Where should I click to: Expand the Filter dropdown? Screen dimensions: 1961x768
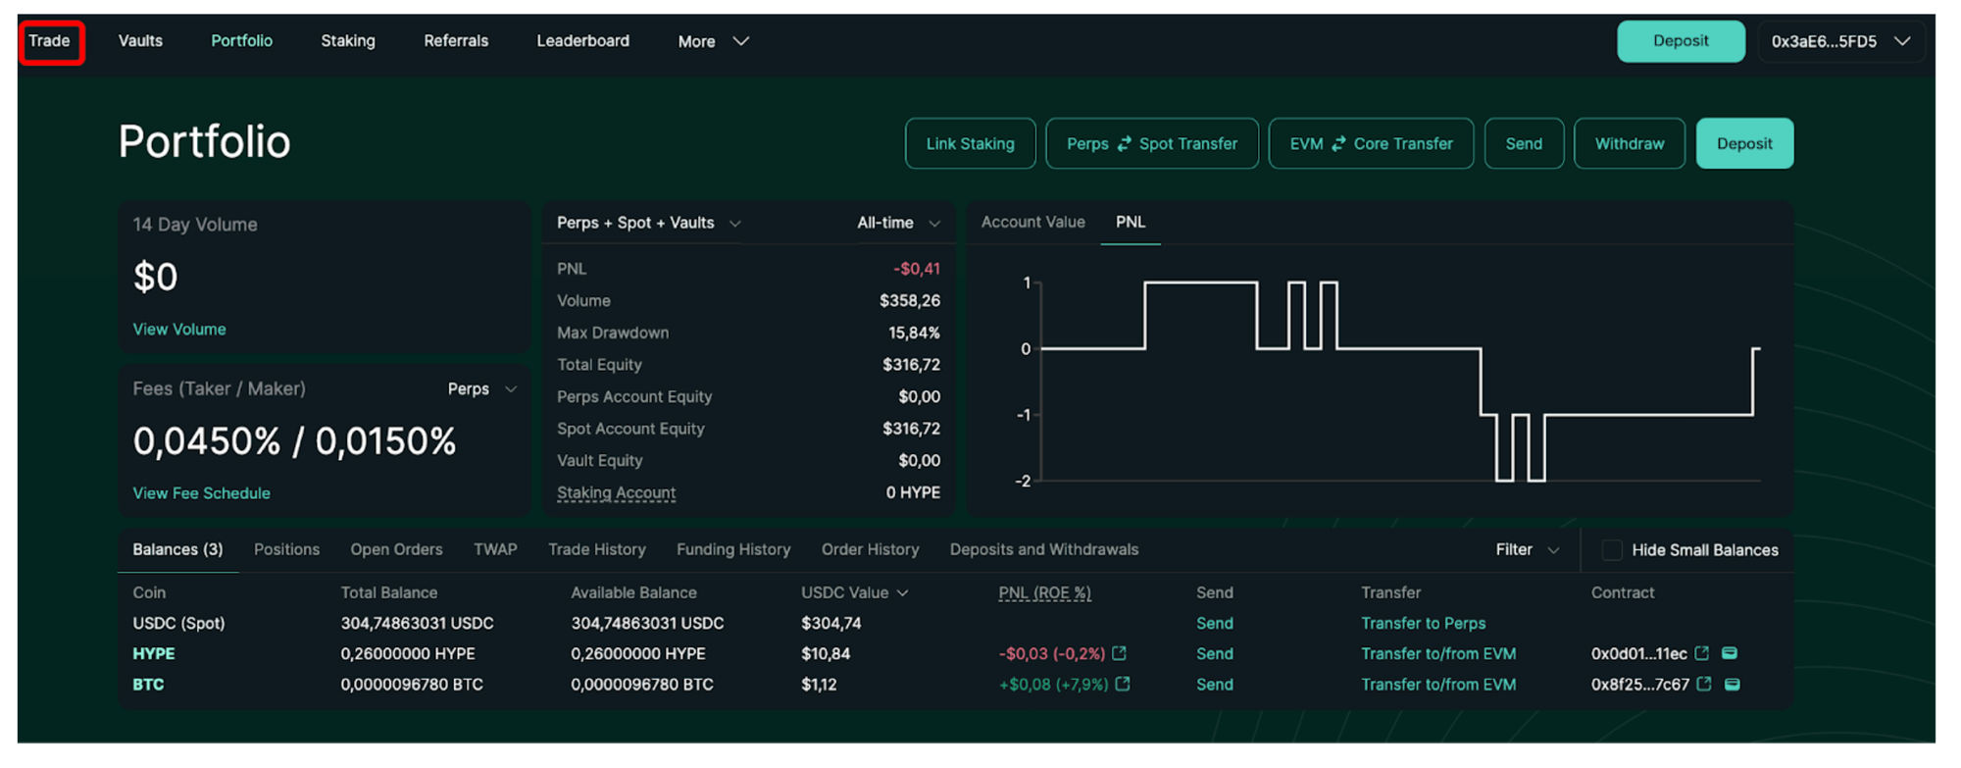1526,549
